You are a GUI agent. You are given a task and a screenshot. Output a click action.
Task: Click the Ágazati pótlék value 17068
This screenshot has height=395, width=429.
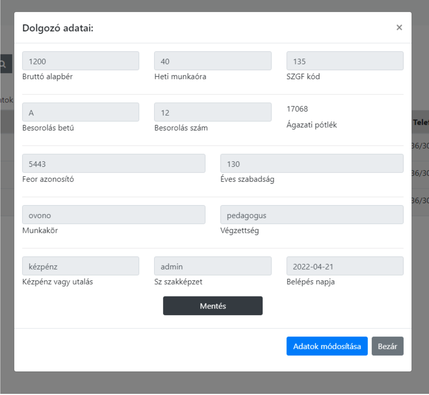click(x=297, y=109)
